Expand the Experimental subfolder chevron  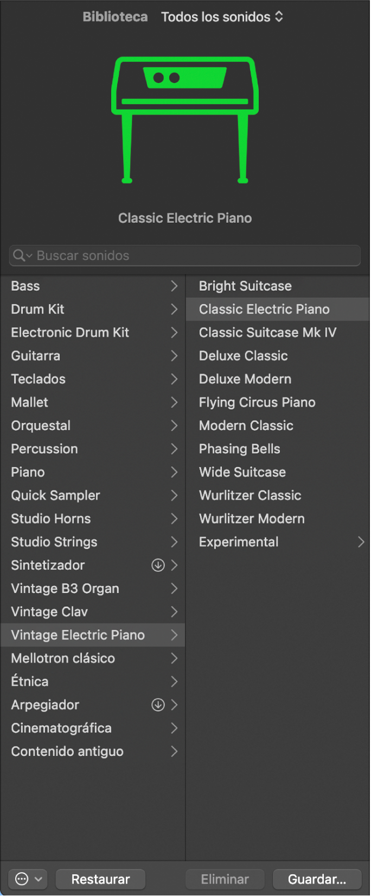pos(361,542)
